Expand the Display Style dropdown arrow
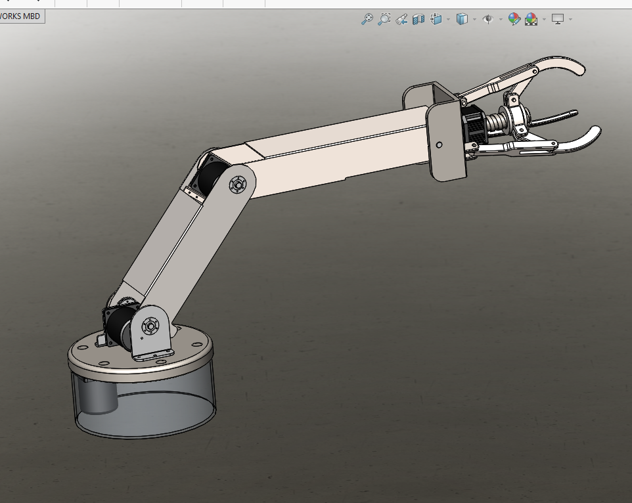This screenshot has width=632, height=503. (x=474, y=19)
